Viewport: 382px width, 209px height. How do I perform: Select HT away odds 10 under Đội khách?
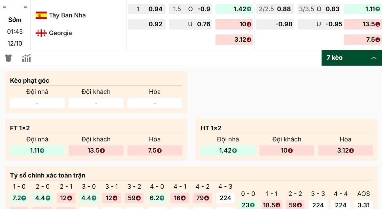click(x=286, y=150)
